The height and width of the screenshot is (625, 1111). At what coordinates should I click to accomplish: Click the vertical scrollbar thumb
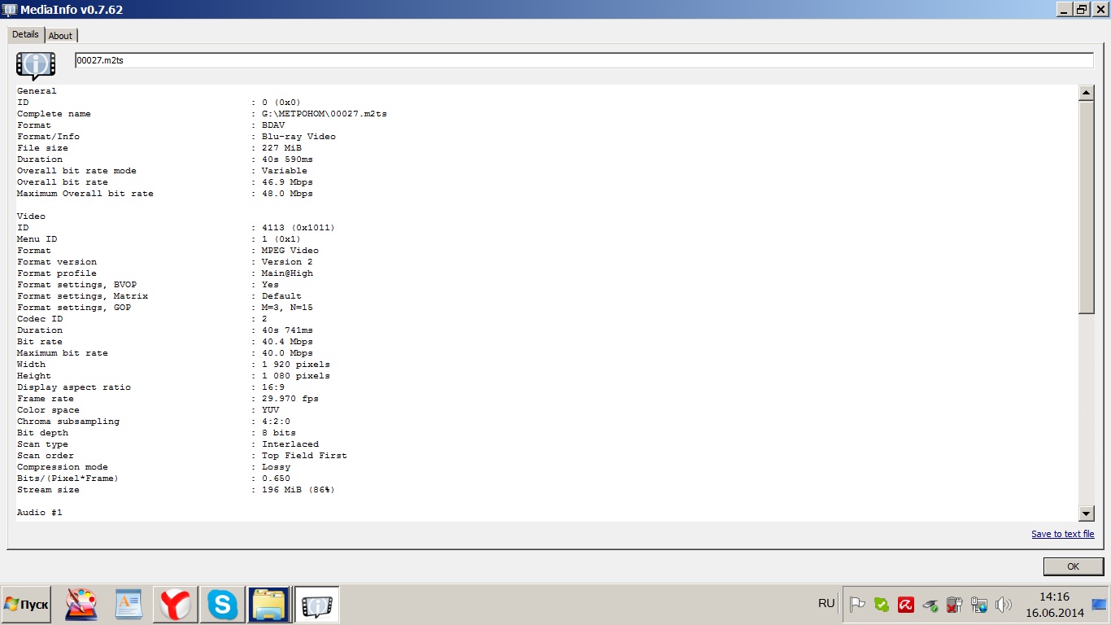point(1086,207)
